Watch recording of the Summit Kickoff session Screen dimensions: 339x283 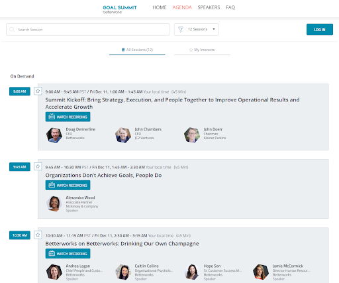[x=68, y=117]
